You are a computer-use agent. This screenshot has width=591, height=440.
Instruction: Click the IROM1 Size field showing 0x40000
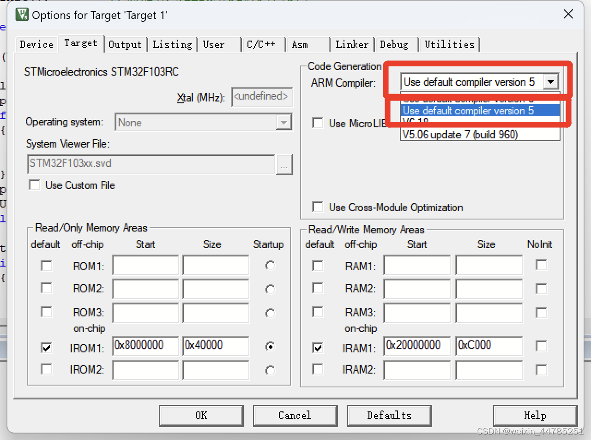tap(216, 346)
